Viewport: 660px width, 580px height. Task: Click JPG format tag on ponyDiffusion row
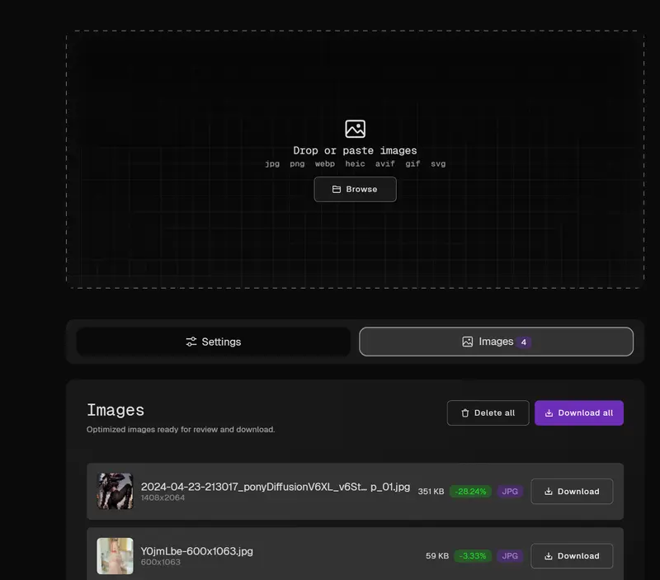[510, 492]
